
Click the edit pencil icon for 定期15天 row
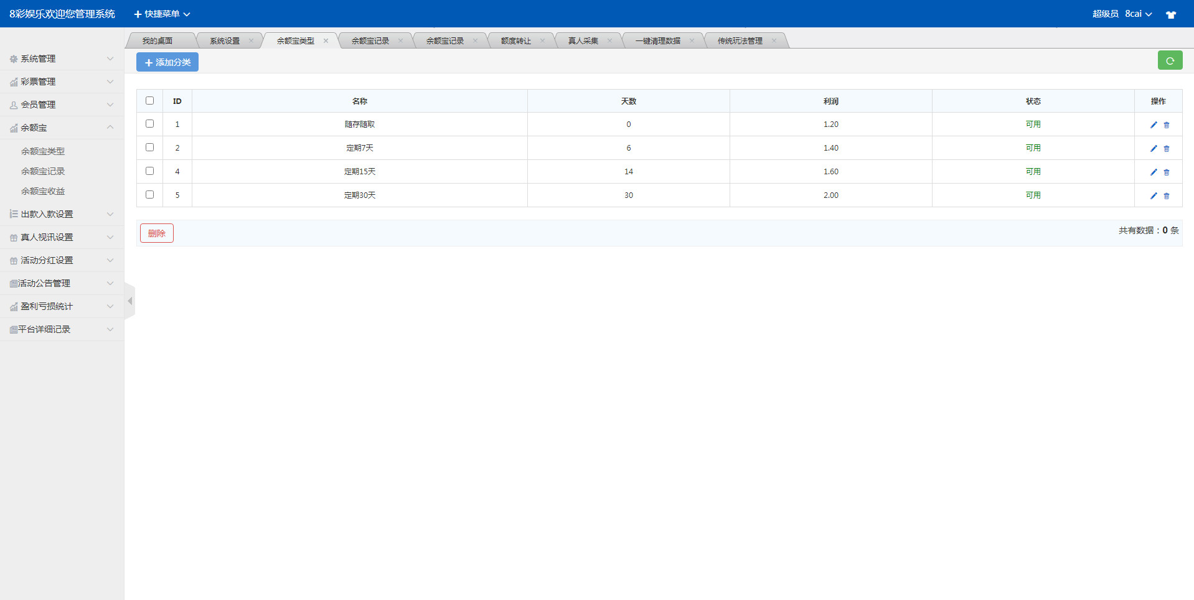(x=1153, y=172)
